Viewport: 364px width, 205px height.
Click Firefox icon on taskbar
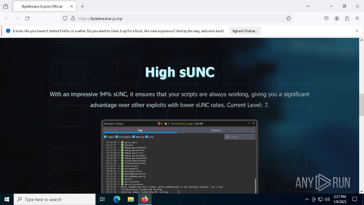(x=144, y=199)
